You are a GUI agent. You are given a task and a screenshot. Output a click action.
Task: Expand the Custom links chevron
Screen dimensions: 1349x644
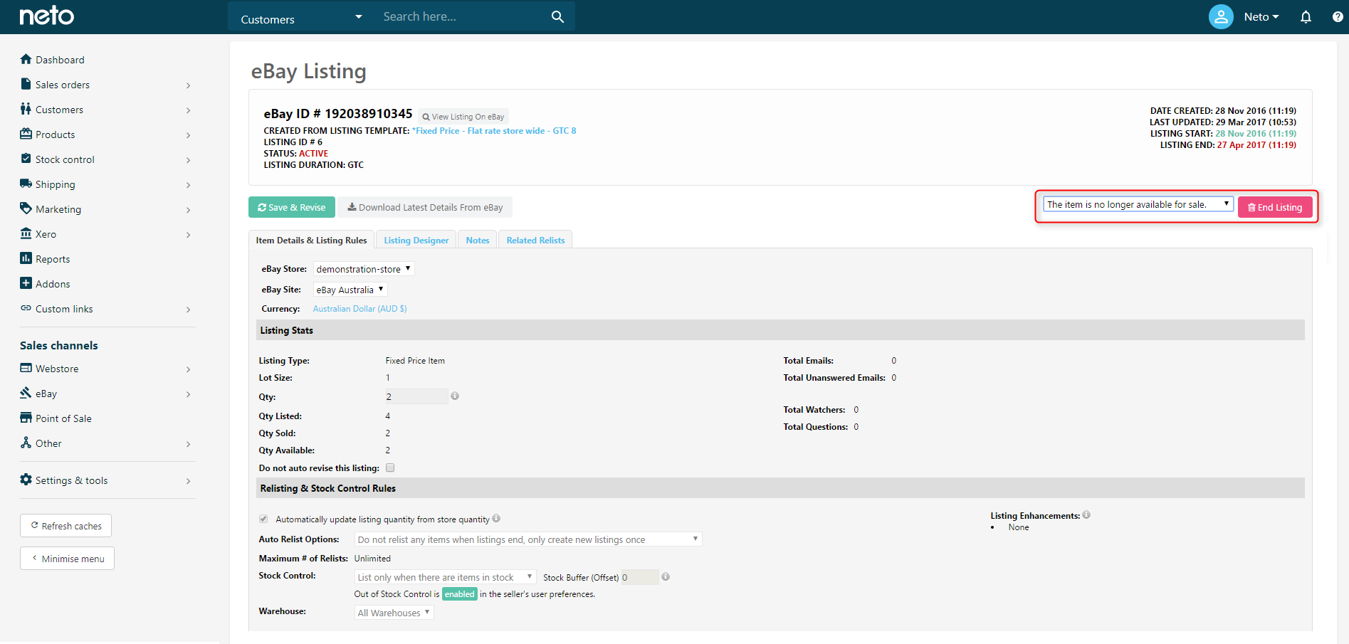(x=189, y=310)
